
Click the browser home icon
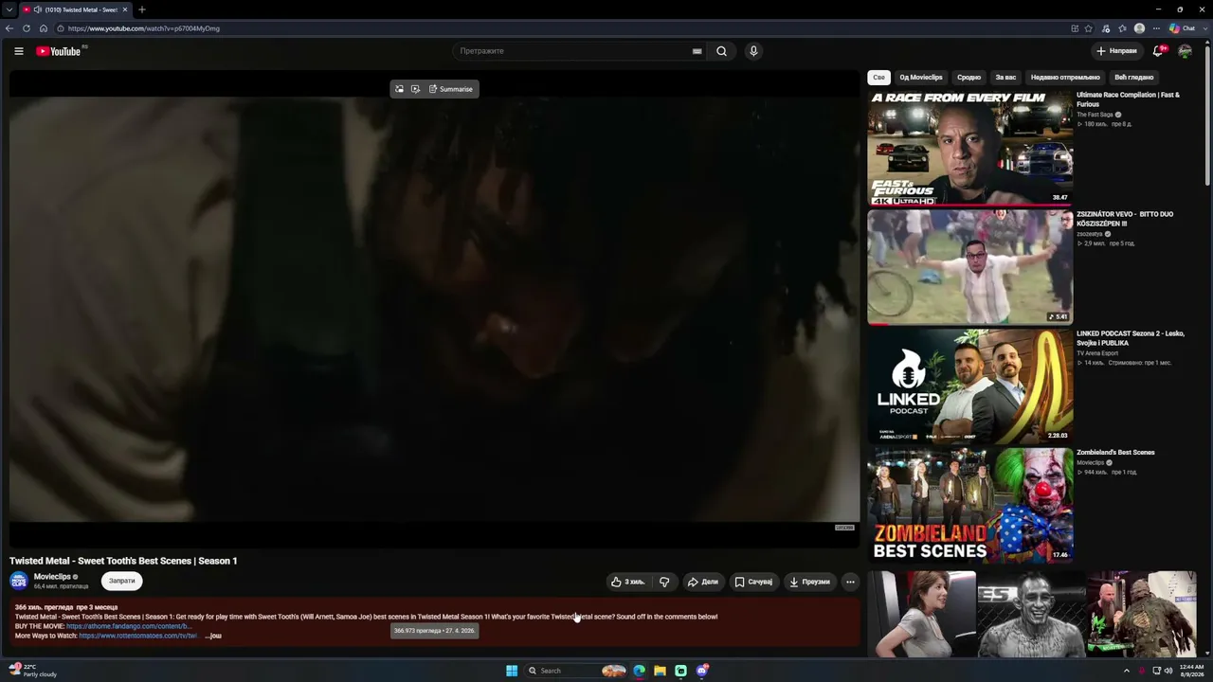pos(44,28)
